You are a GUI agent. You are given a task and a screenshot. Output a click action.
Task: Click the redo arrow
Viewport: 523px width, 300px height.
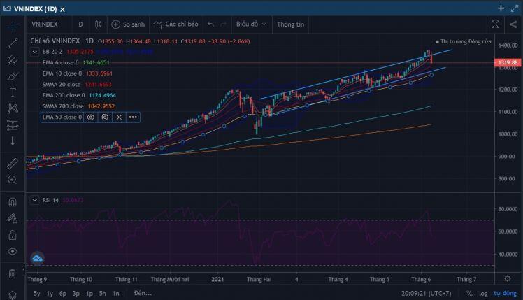(x=223, y=24)
